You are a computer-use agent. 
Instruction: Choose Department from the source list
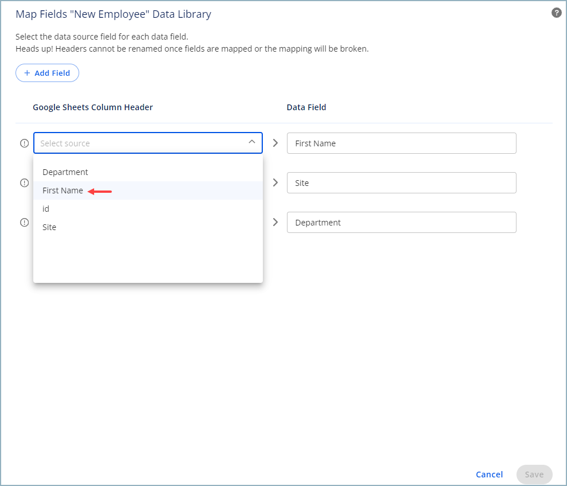click(148, 172)
